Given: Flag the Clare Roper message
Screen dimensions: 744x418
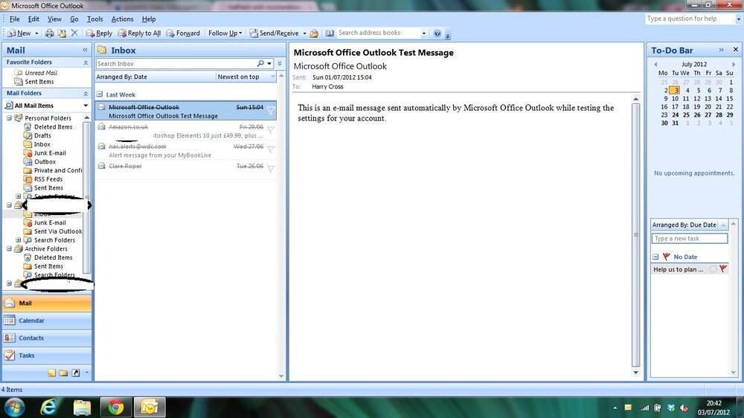Looking at the screenshot, I should [271, 168].
